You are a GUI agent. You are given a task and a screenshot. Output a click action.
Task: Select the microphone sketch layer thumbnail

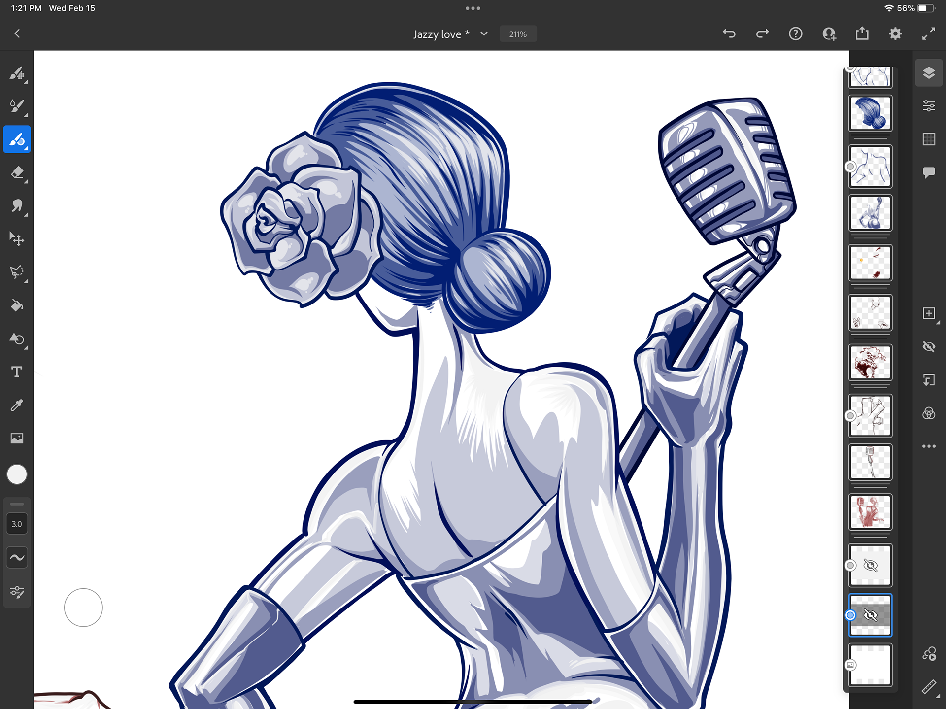[870, 462]
